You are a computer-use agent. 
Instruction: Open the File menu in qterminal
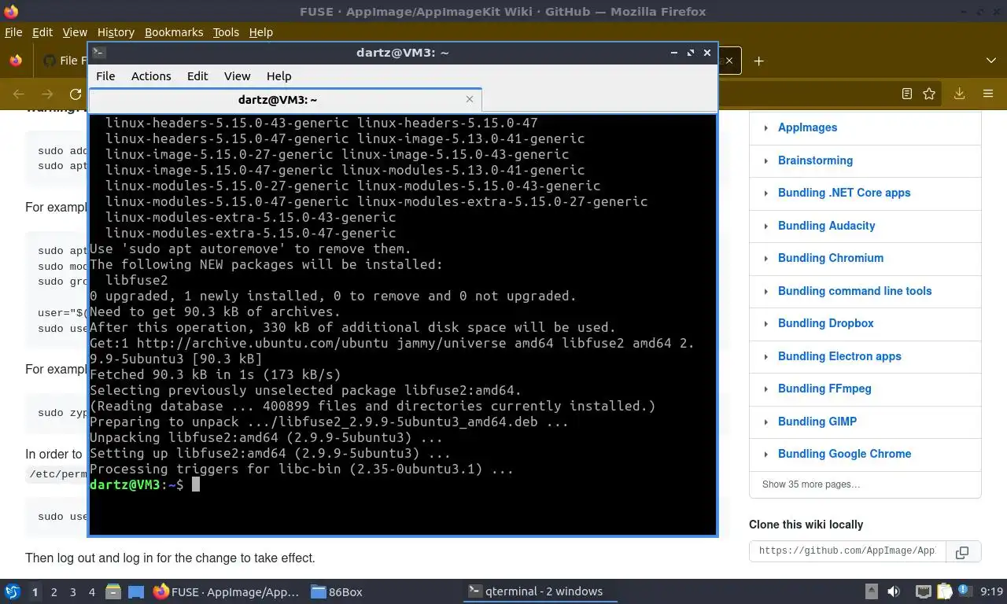[105, 76]
